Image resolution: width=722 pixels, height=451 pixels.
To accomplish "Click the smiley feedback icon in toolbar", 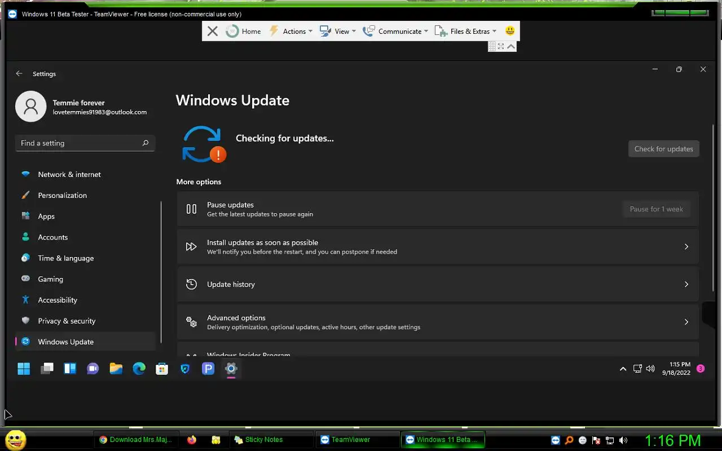I will (x=510, y=31).
